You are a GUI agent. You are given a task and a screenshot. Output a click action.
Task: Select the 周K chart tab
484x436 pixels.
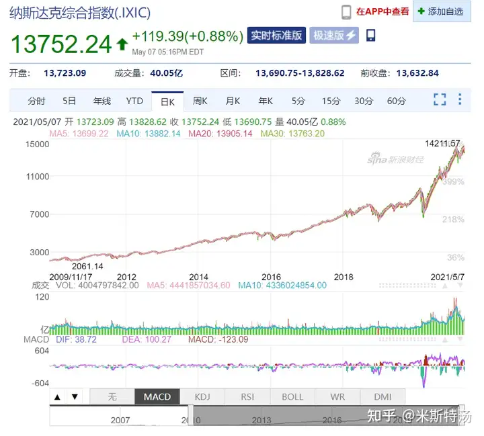(200, 101)
